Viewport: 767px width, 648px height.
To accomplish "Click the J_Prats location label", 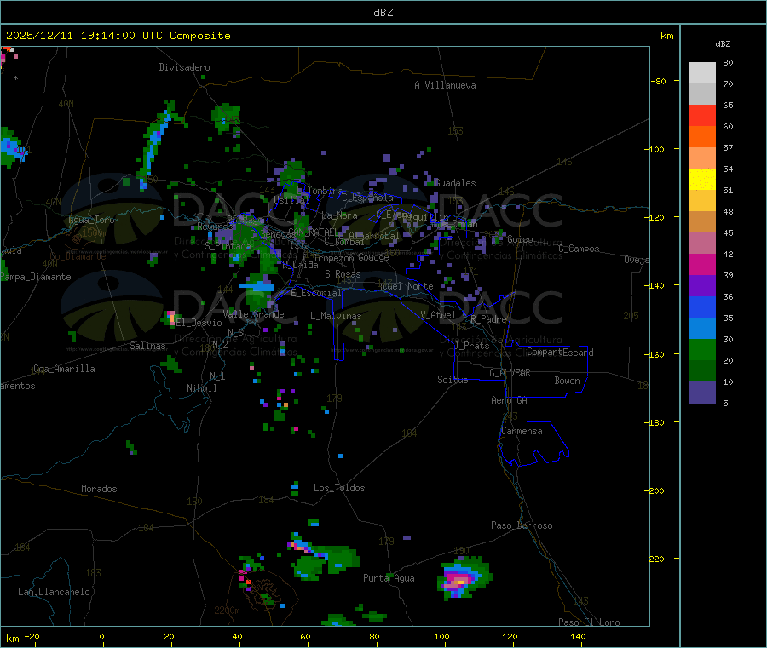I will click(x=472, y=346).
